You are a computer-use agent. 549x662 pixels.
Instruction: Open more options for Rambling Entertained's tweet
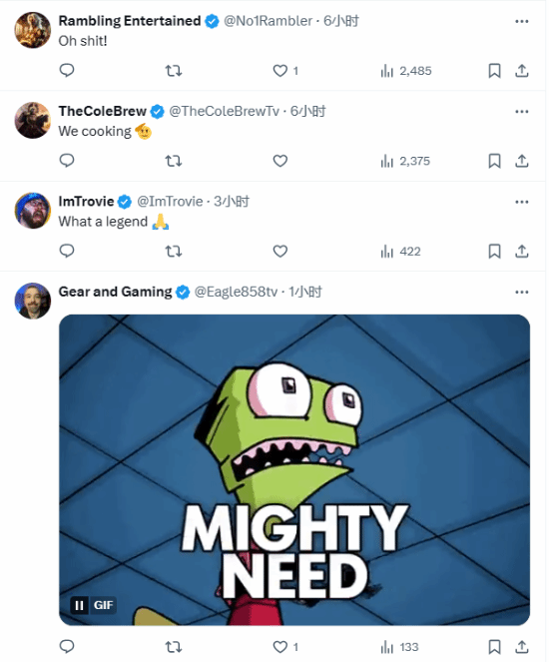522,21
